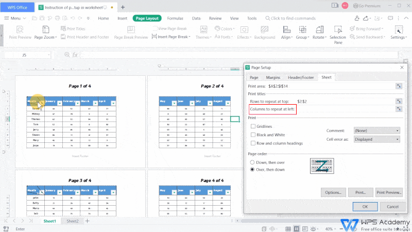
Task: Collapse the Print area range selector
Action: [399, 86]
